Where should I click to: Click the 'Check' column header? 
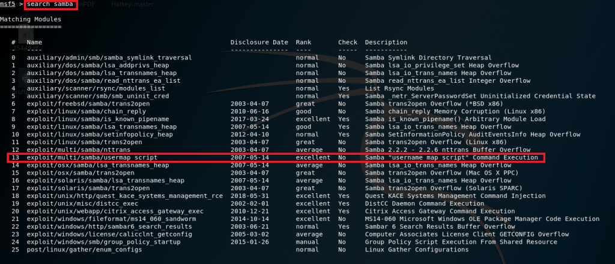[347, 43]
